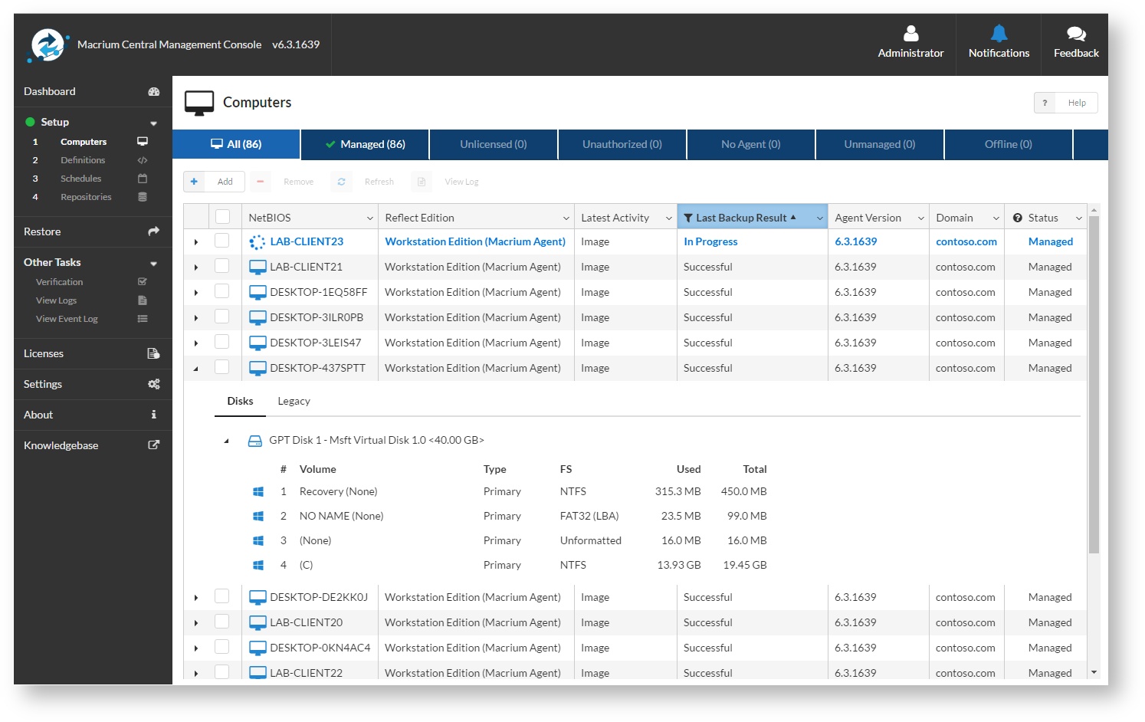This screenshot has width=1145, height=722.
Task: Open Schedules in the Setup menu
Action: tap(81, 179)
